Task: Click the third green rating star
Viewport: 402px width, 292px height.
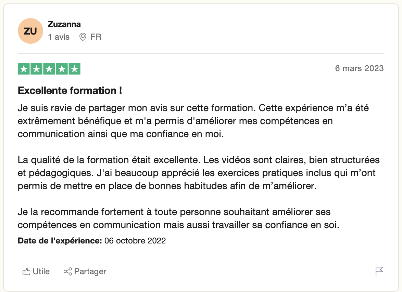Action: [49, 69]
